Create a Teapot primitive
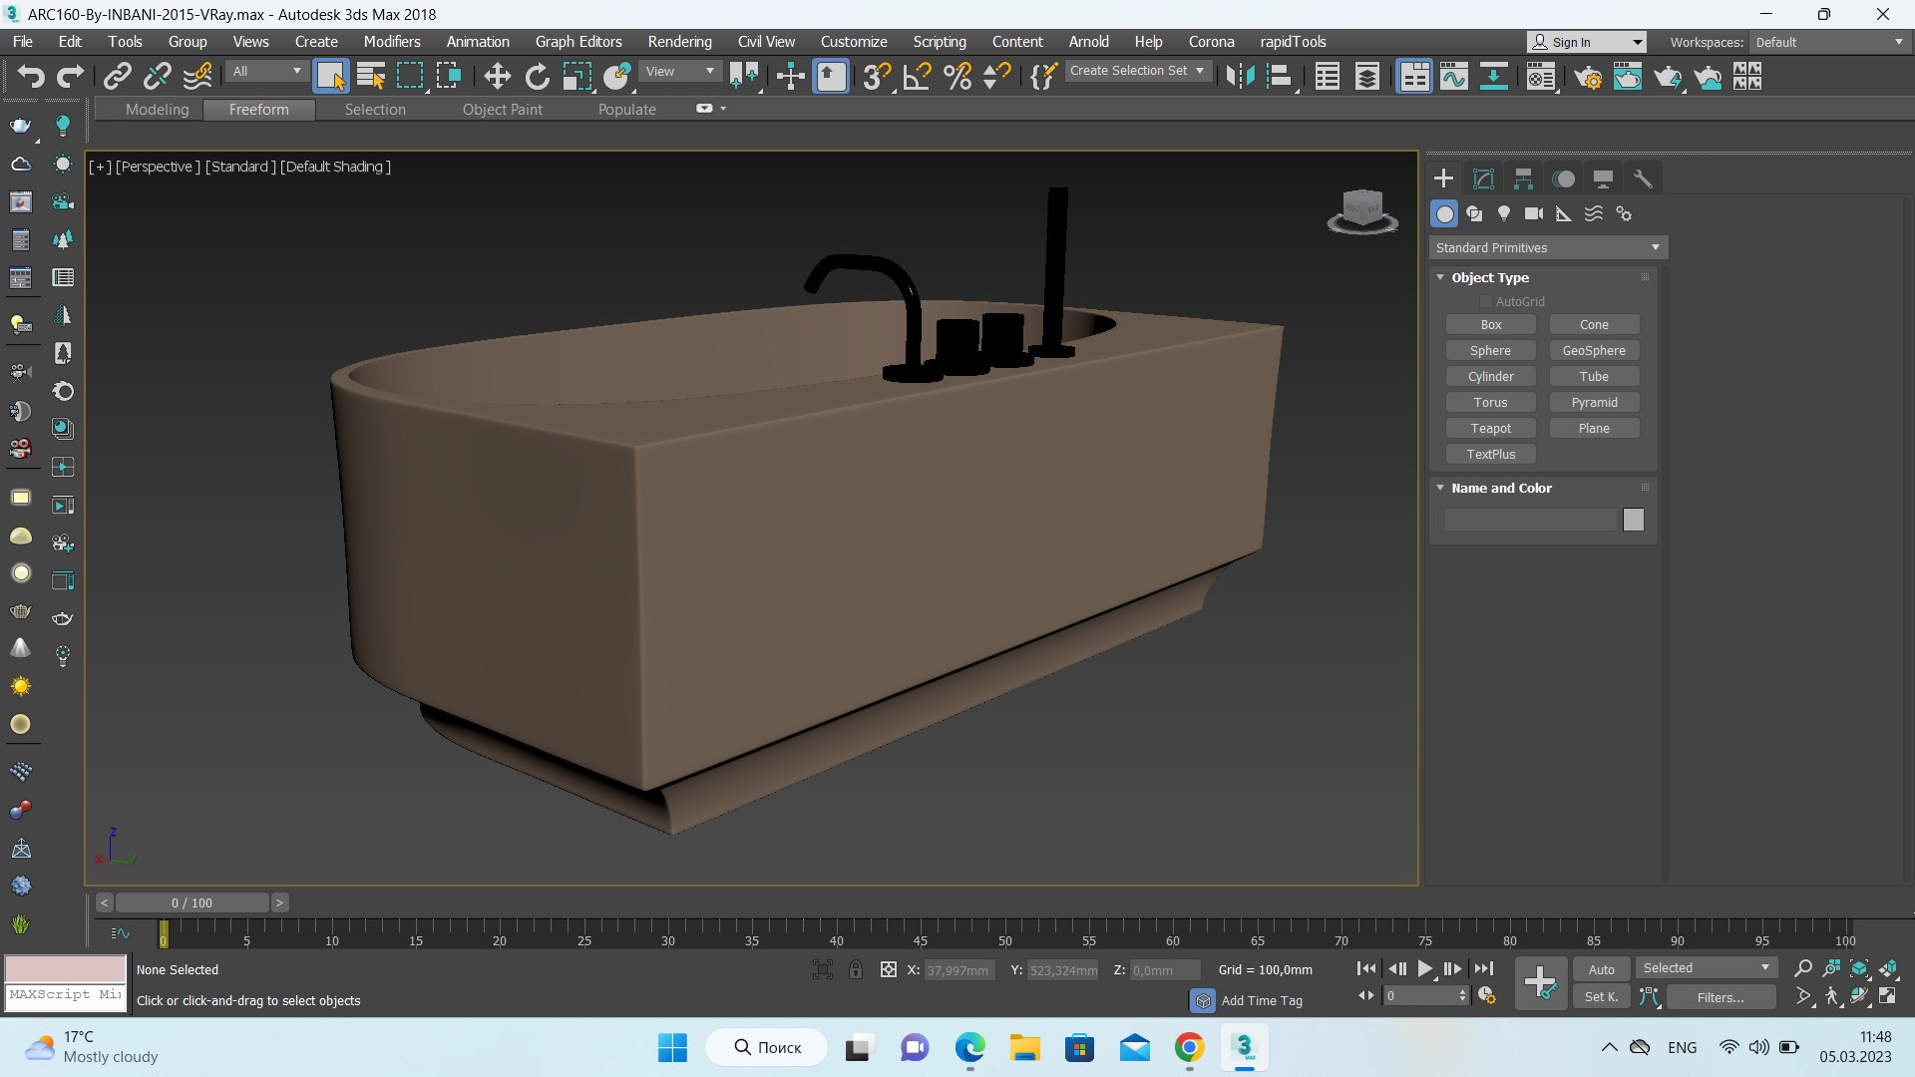The height and width of the screenshot is (1077, 1915). 1490,428
